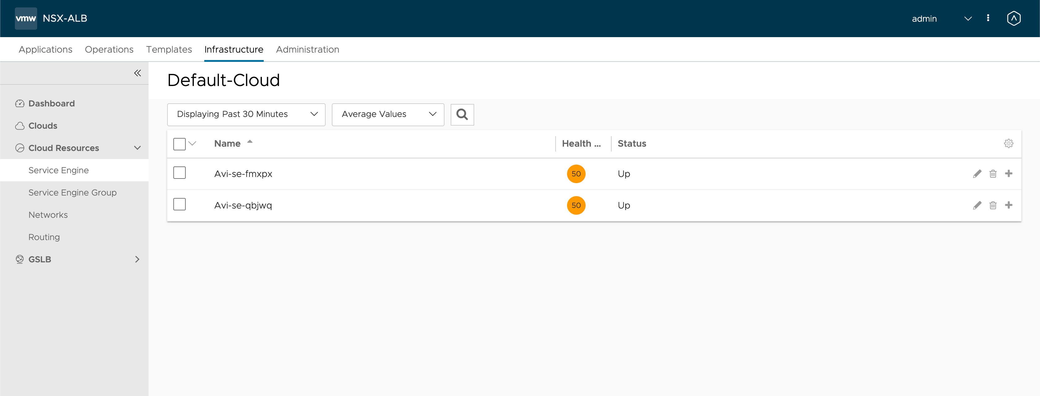The image size is (1040, 396).
Task: Delete Avi-se-qbjwq with trash icon
Action: pyautogui.click(x=993, y=205)
